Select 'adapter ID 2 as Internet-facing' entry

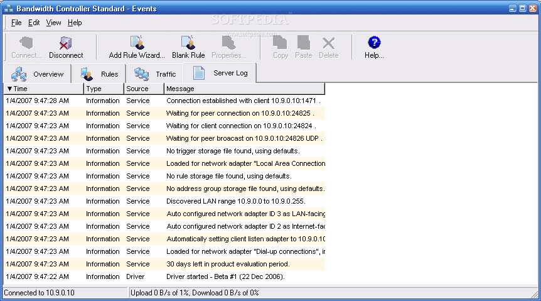tap(164, 226)
